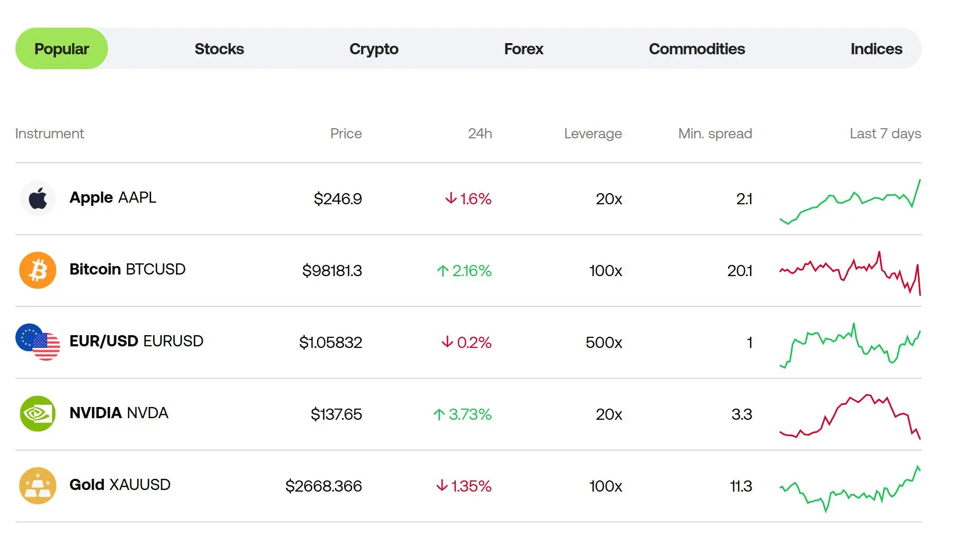Viewport: 967px width, 540px height.
Task: View NVIDIA's 7-day sparkline chart
Action: pyautogui.click(x=850, y=417)
